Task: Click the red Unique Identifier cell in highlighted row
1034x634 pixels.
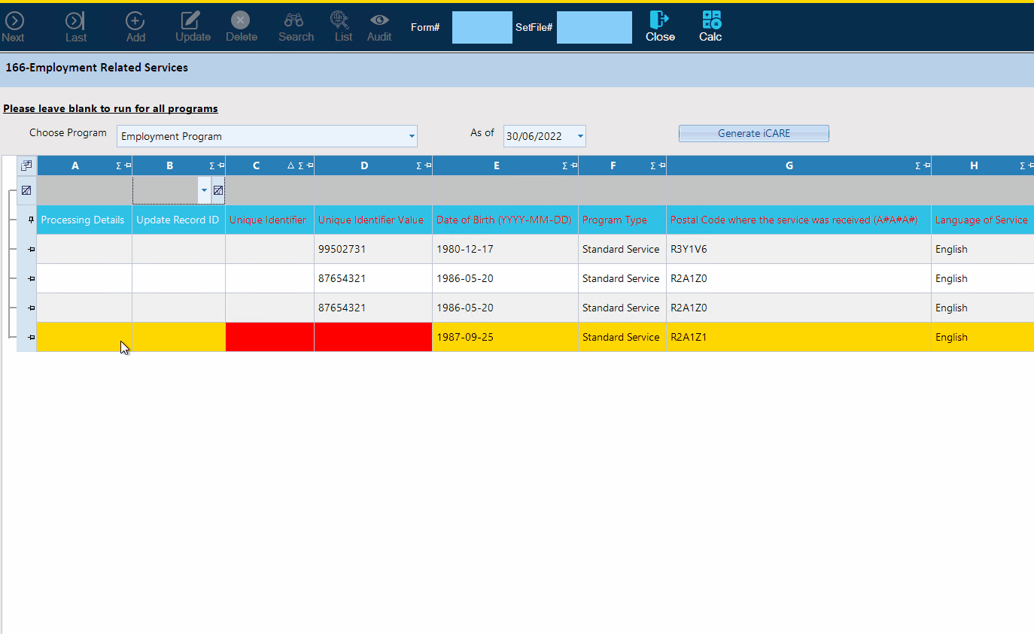Action: pyautogui.click(x=269, y=337)
